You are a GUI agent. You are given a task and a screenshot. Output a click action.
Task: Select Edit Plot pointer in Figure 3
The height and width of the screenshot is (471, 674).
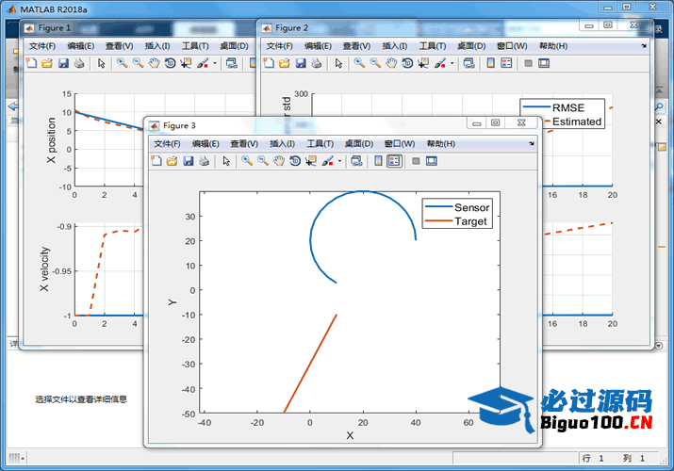(226, 161)
